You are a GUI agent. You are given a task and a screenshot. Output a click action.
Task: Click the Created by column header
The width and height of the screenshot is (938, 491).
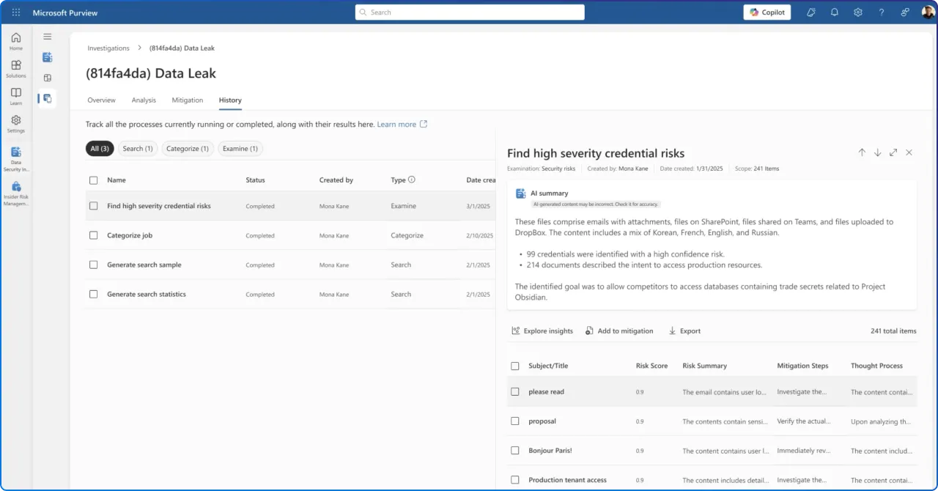tap(336, 180)
